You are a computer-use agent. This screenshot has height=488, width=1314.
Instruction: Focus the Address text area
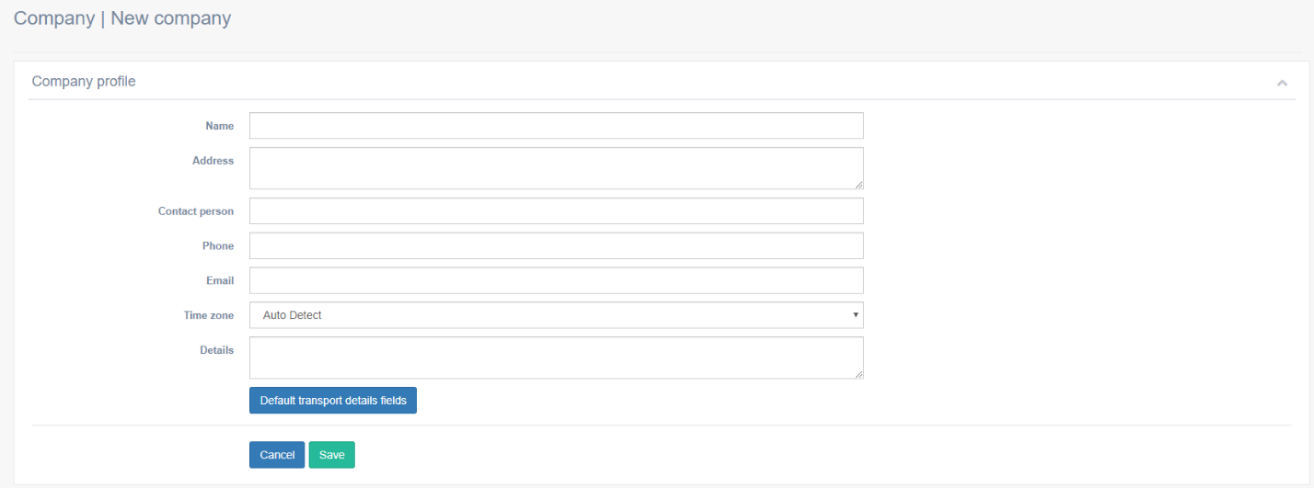coord(556,168)
